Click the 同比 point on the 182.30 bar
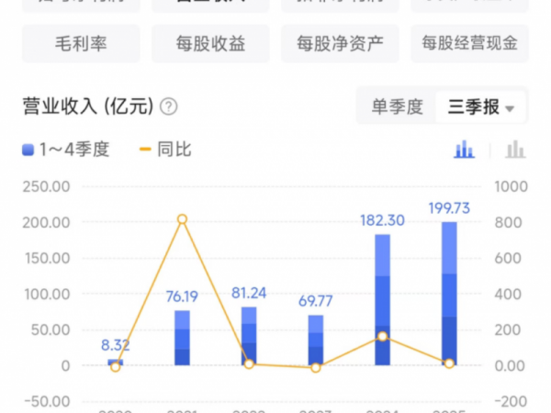This screenshot has width=551, height=413. tap(382, 337)
